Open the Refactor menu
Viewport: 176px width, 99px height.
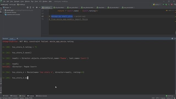pyautogui.click(x=27, y=1)
